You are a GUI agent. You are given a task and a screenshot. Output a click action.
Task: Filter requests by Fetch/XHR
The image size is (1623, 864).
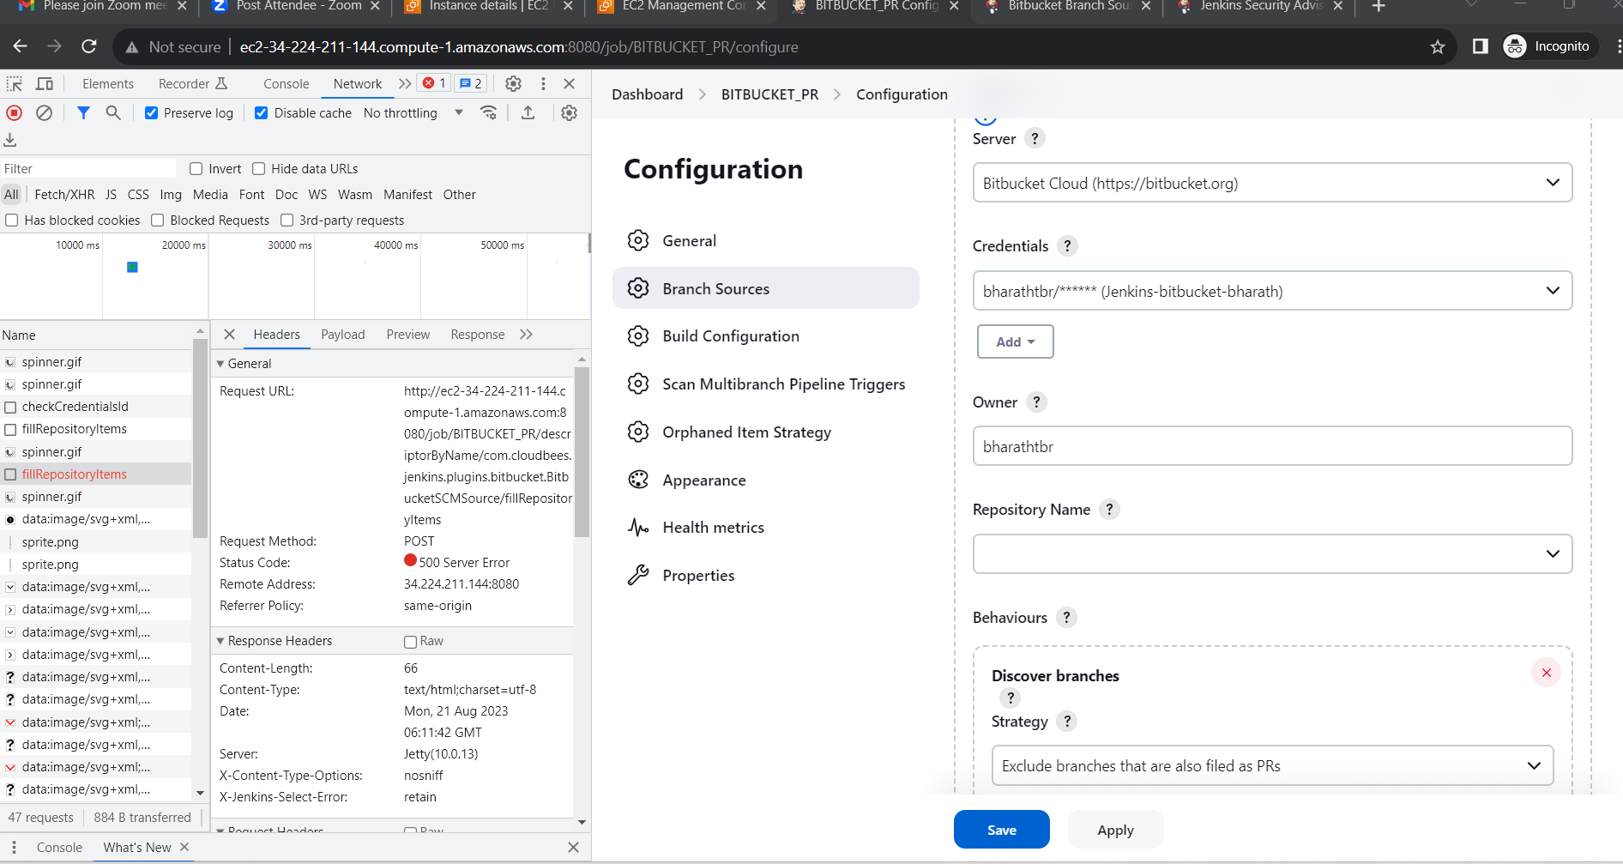click(64, 194)
